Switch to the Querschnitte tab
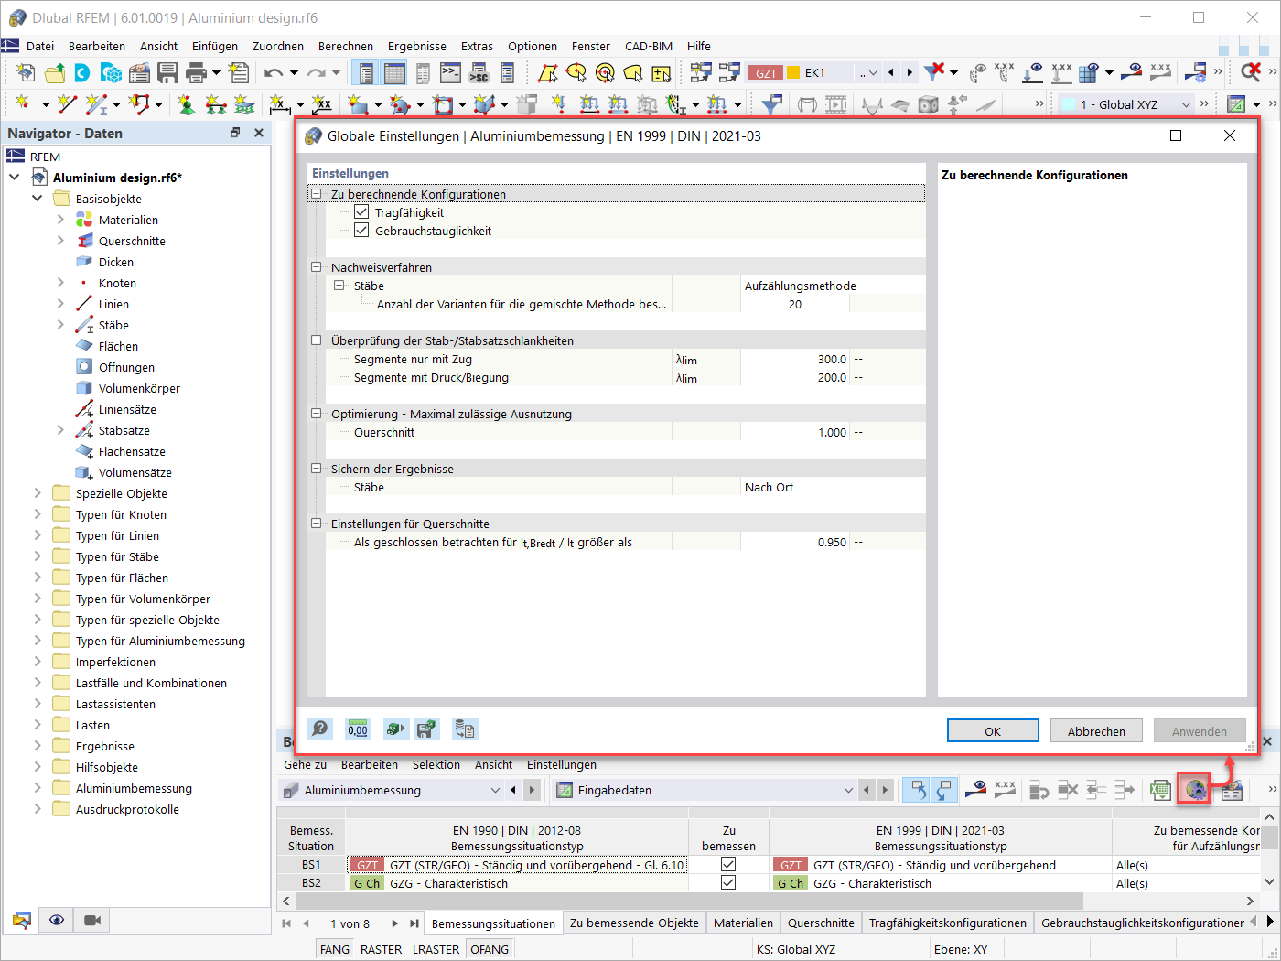1281x961 pixels. (821, 923)
